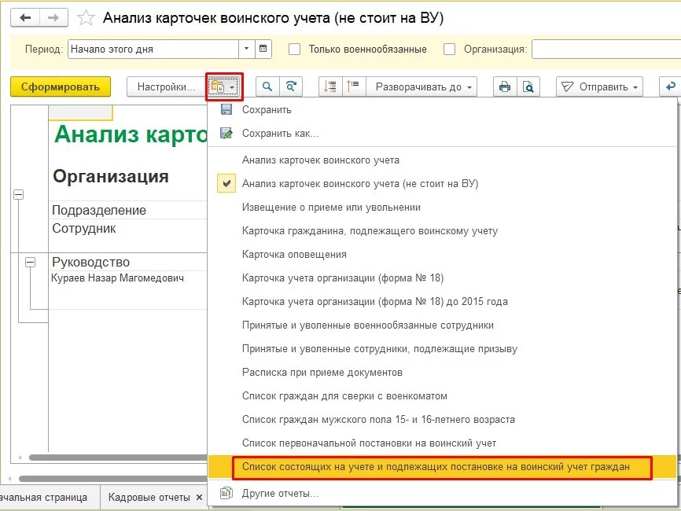681x511 pixels.
Task: Click checkmark beside selected report variant
Action: coord(226,184)
